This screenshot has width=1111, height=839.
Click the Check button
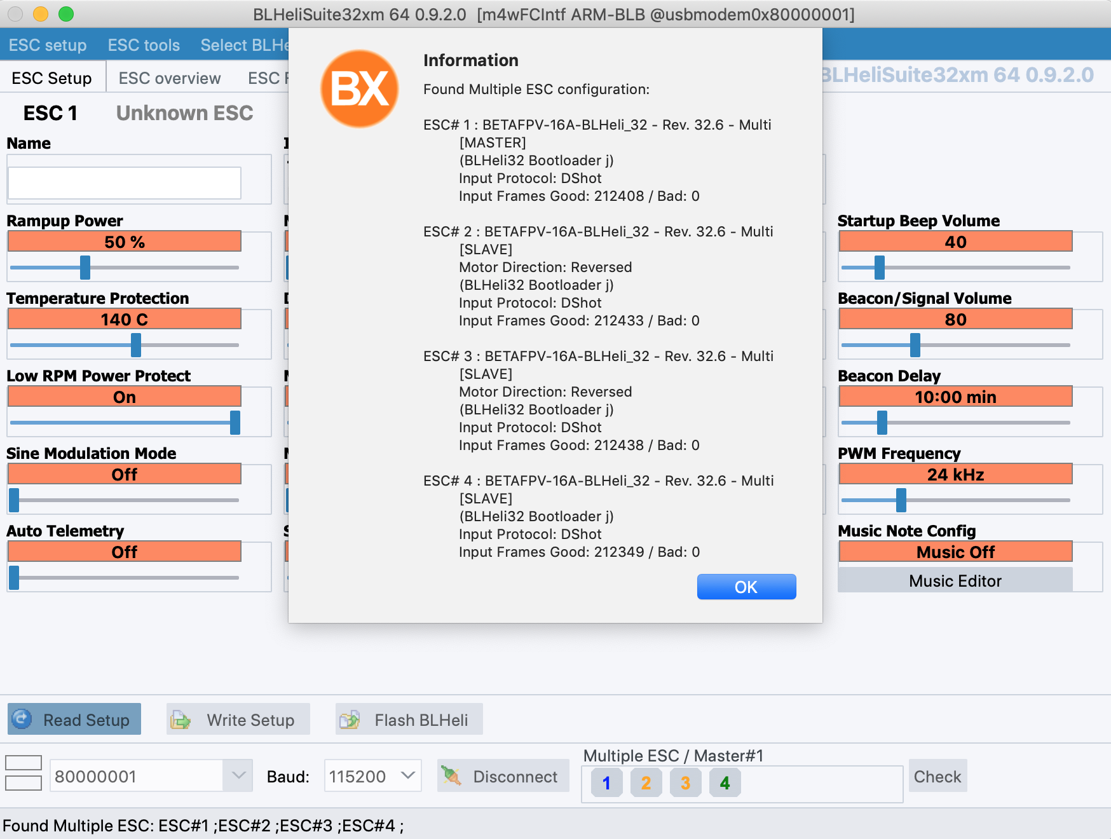937,776
